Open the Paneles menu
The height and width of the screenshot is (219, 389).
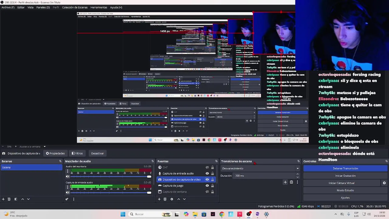(43, 7)
